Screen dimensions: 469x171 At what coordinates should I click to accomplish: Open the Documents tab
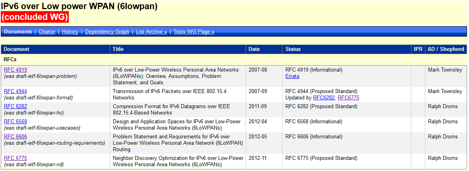click(18, 32)
